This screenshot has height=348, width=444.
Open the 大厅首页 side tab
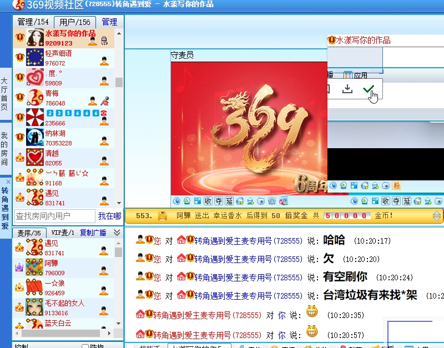(x=4, y=94)
